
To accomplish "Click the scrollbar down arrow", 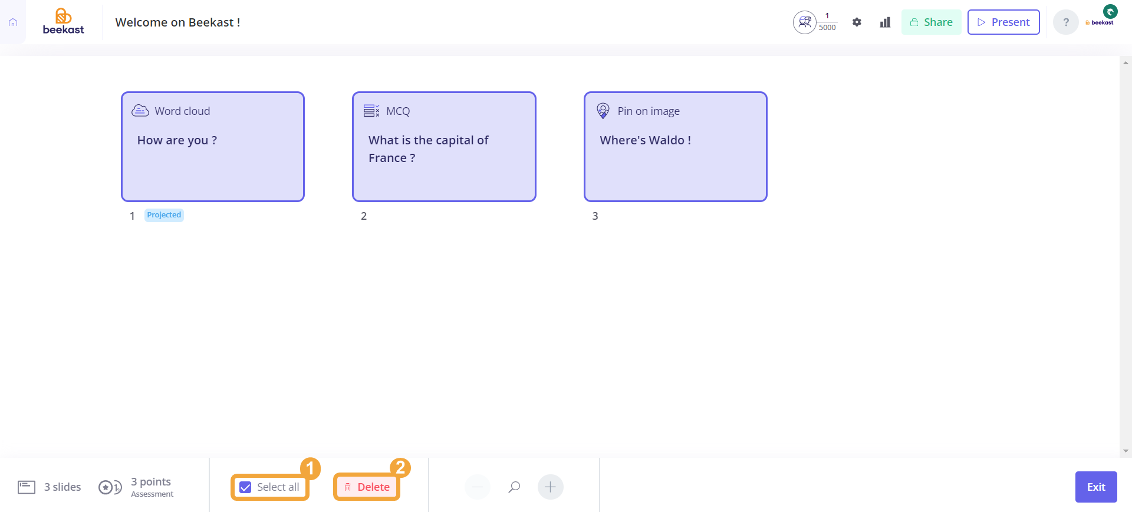I will [1126, 451].
